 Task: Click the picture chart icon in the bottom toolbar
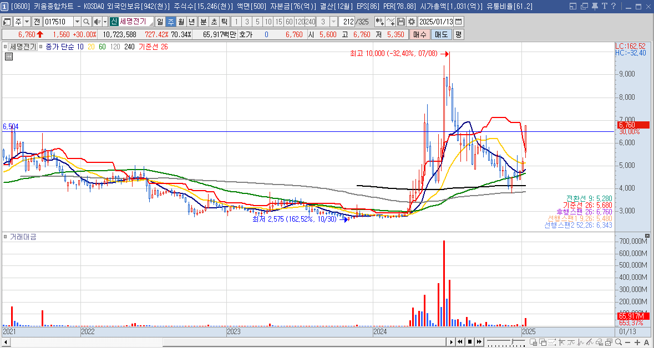click(608, 342)
